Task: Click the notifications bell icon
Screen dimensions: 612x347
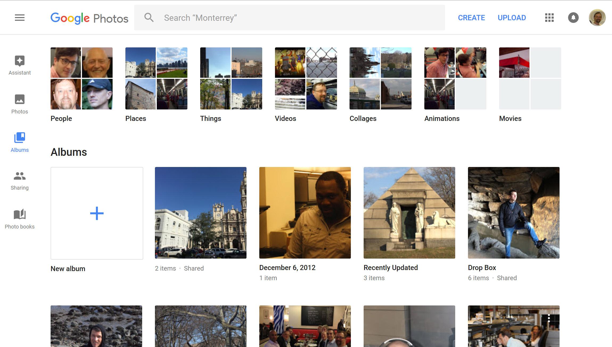Action: coord(573,17)
